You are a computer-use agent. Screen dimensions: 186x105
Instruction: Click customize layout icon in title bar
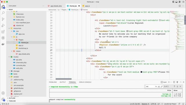click(x=183, y=2)
